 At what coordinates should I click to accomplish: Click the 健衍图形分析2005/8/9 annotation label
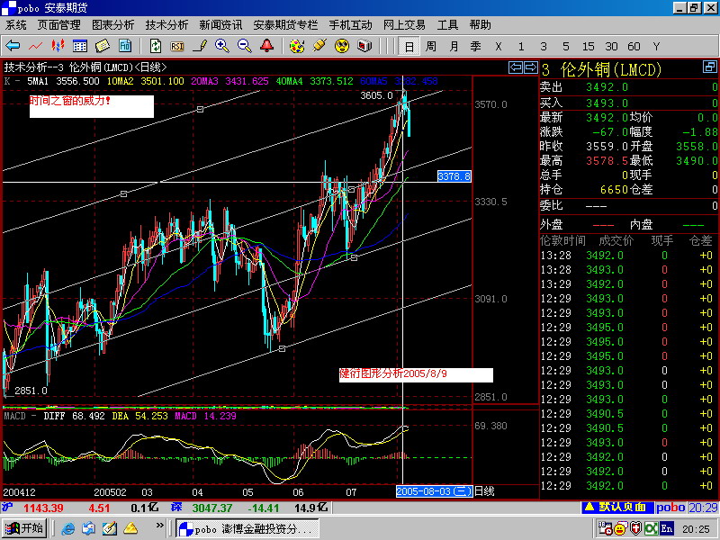click(x=416, y=374)
